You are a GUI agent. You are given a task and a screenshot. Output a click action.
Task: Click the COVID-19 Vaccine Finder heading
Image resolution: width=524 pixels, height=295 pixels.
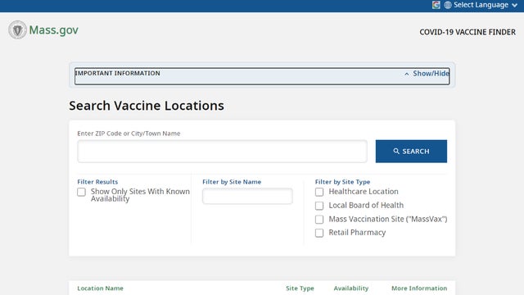(468, 32)
